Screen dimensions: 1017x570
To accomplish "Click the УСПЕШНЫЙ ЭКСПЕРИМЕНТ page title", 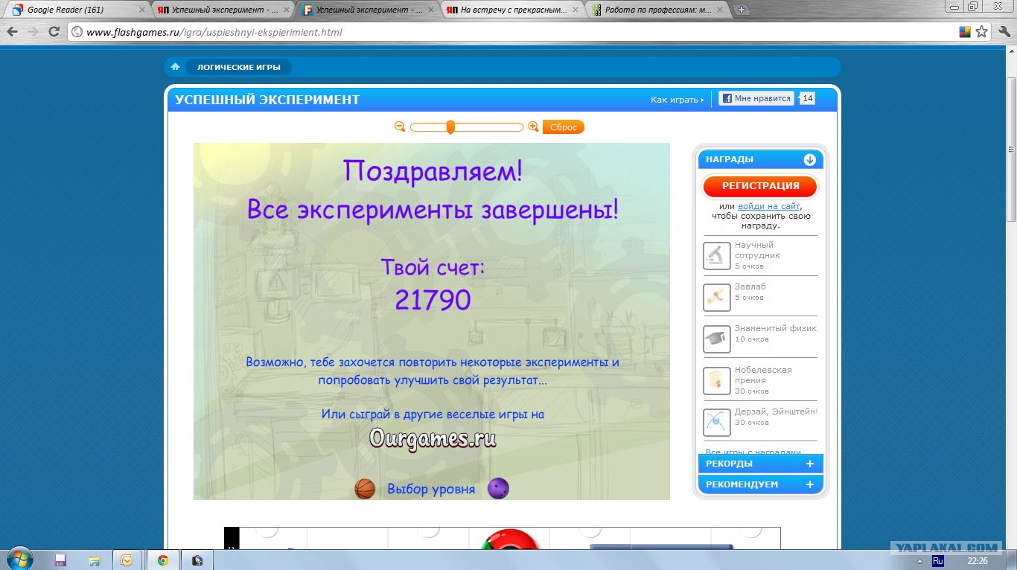I will click(267, 100).
